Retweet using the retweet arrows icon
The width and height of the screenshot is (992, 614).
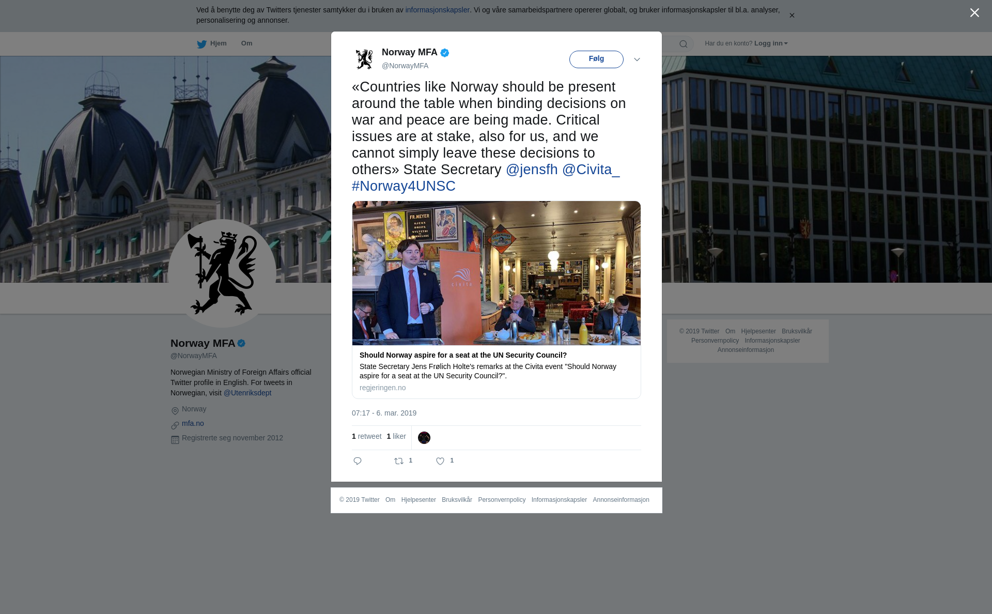click(399, 461)
